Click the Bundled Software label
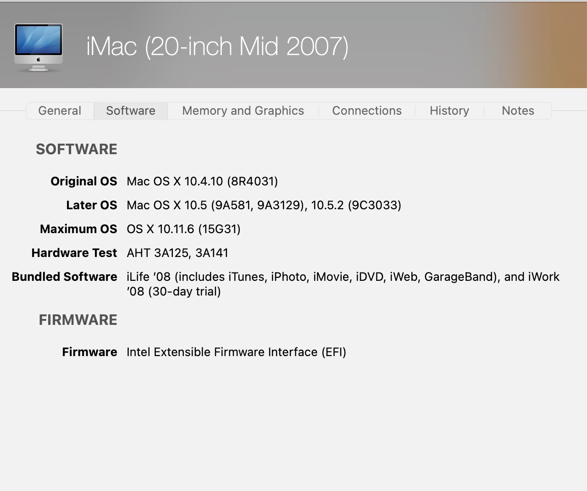 65,277
